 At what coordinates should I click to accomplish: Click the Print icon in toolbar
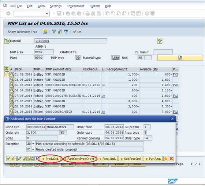point(87,14)
